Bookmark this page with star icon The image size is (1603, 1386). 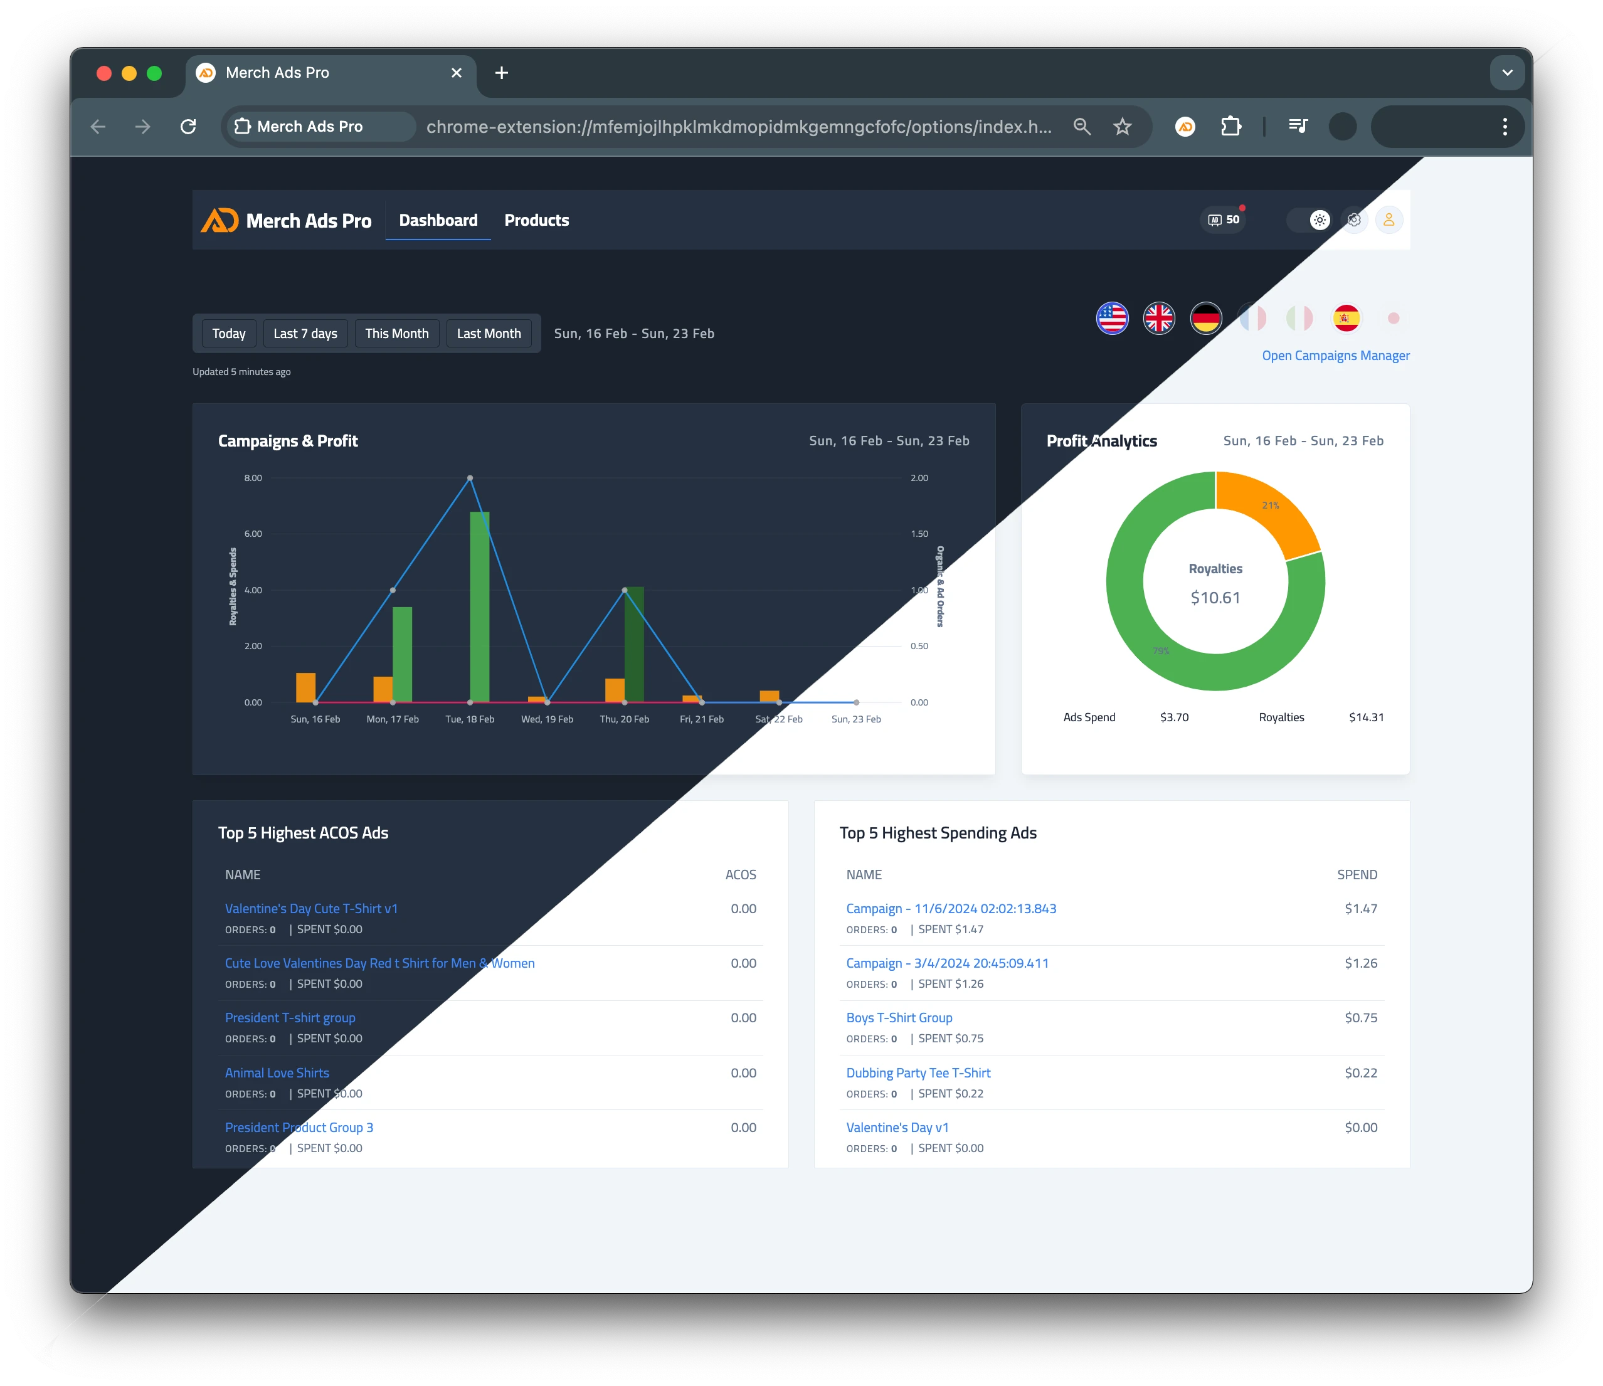[1123, 126]
